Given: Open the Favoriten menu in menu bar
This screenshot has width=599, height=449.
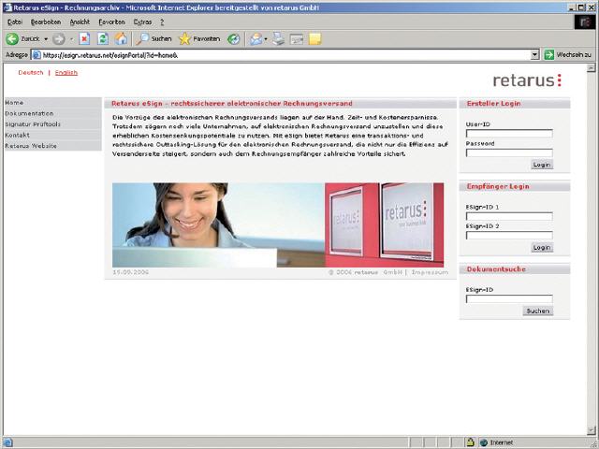Looking at the screenshot, I should click(111, 22).
